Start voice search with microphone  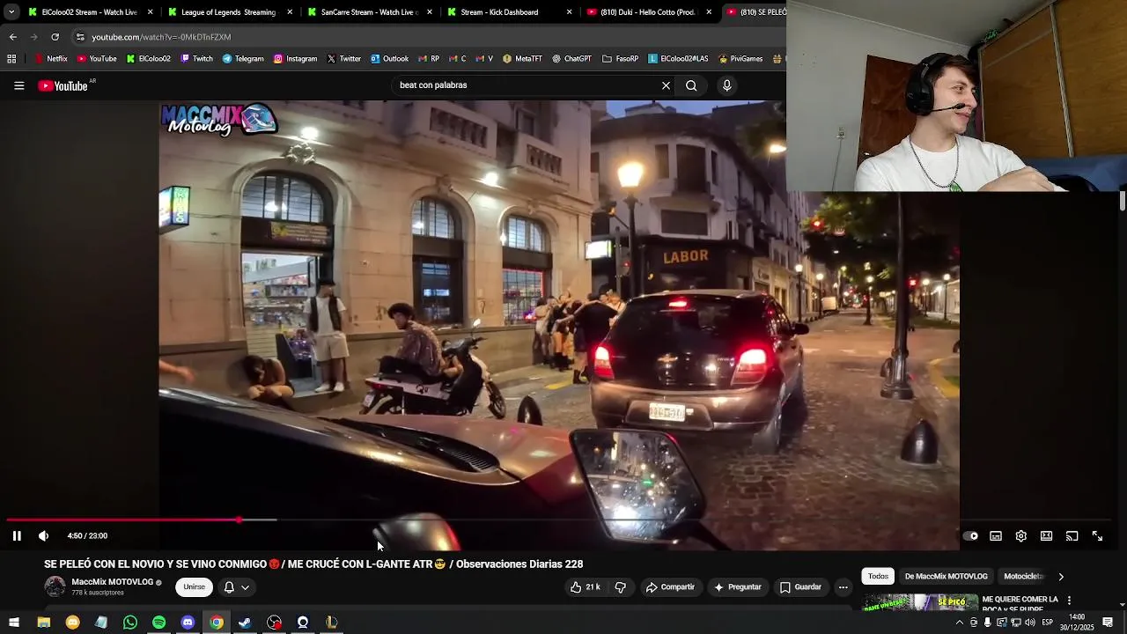[726, 85]
